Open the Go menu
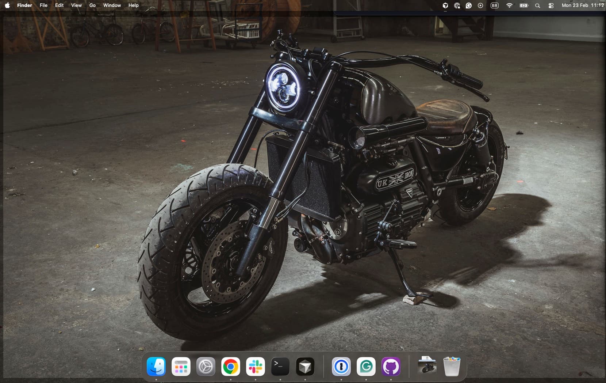This screenshot has height=383, width=606. click(x=92, y=5)
